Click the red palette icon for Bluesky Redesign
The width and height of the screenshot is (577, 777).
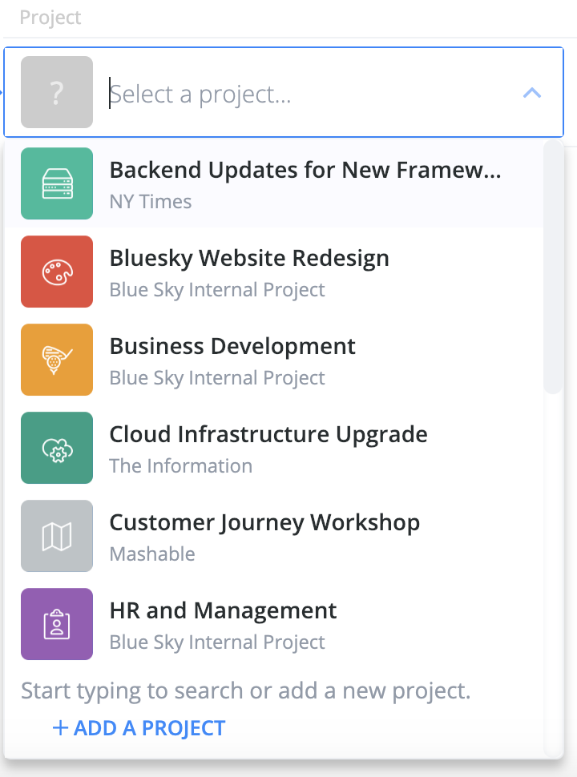pyautogui.click(x=57, y=272)
